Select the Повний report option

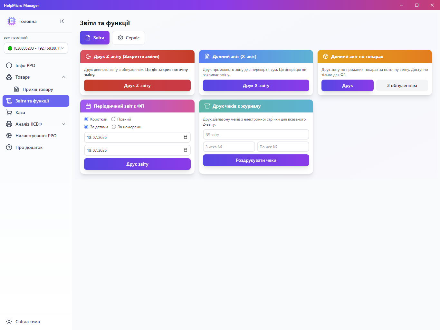point(113,119)
